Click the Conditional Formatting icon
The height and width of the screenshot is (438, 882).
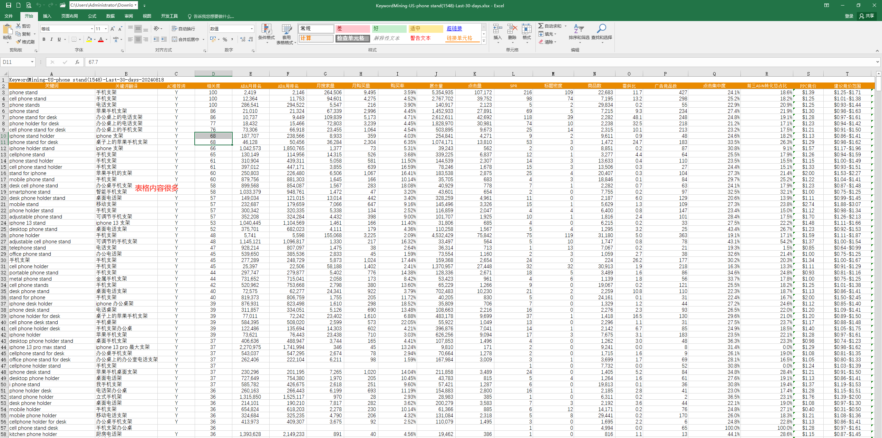265,32
